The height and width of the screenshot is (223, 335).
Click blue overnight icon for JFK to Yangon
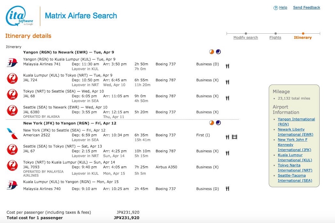pos(218,123)
